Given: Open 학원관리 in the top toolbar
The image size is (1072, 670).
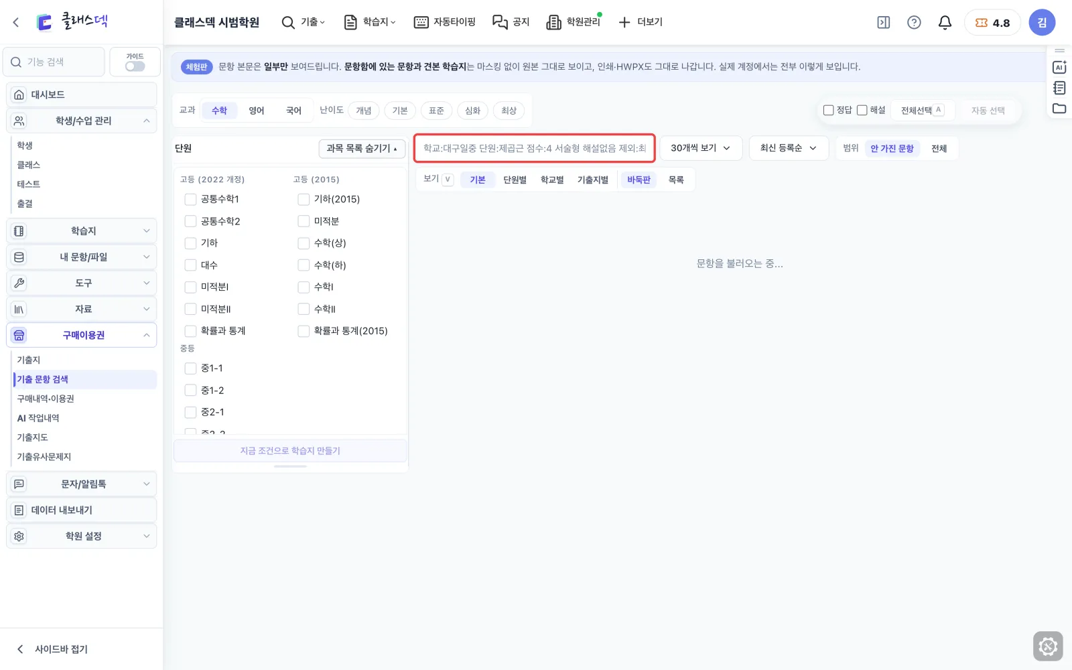Looking at the screenshot, I should coord(574,22).
